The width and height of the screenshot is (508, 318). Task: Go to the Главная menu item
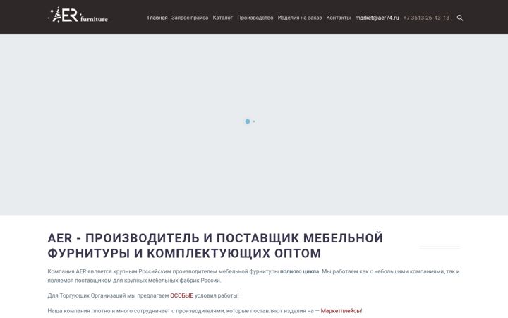point(157,18)
